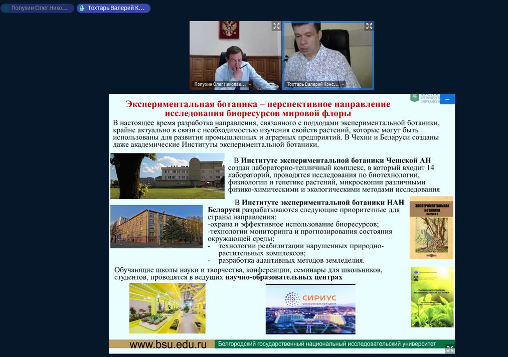Select the Тохтарь Валерий speaker chip
Image resolution: width=508 pixels, height=357 pixels.
(115, 8)
